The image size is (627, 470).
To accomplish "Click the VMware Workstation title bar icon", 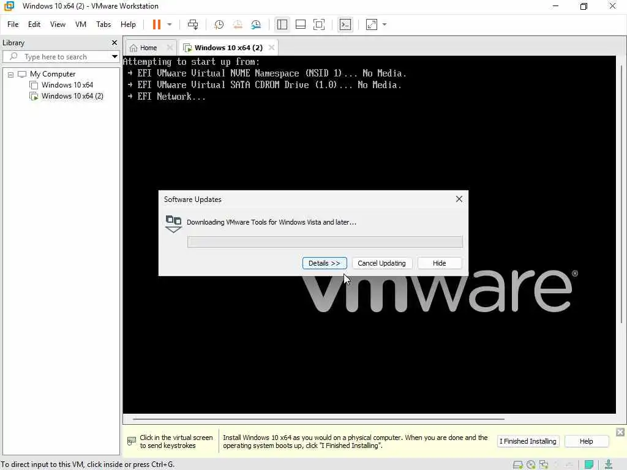I will tap(9, 6).
